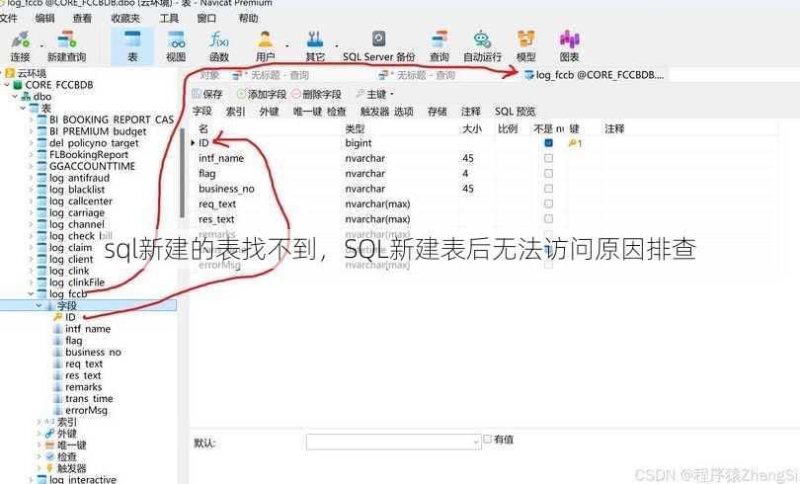Open the 函数 functions icon

pos(219,45)
